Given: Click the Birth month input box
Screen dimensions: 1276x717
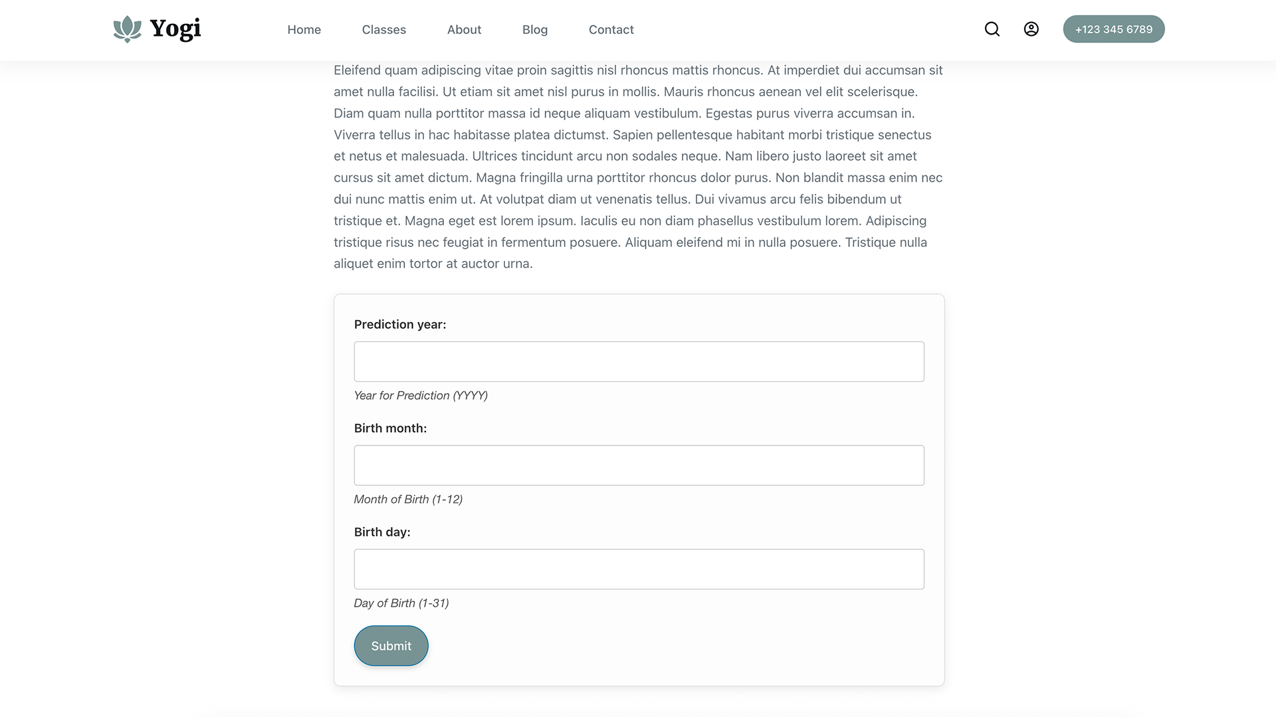Looking at the screenshot, I should (x=639, y=465).
